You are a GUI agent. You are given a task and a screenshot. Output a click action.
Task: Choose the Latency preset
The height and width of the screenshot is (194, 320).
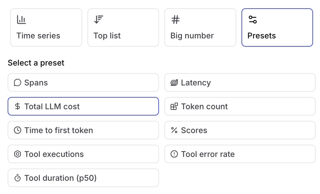(x=240, y=83)
